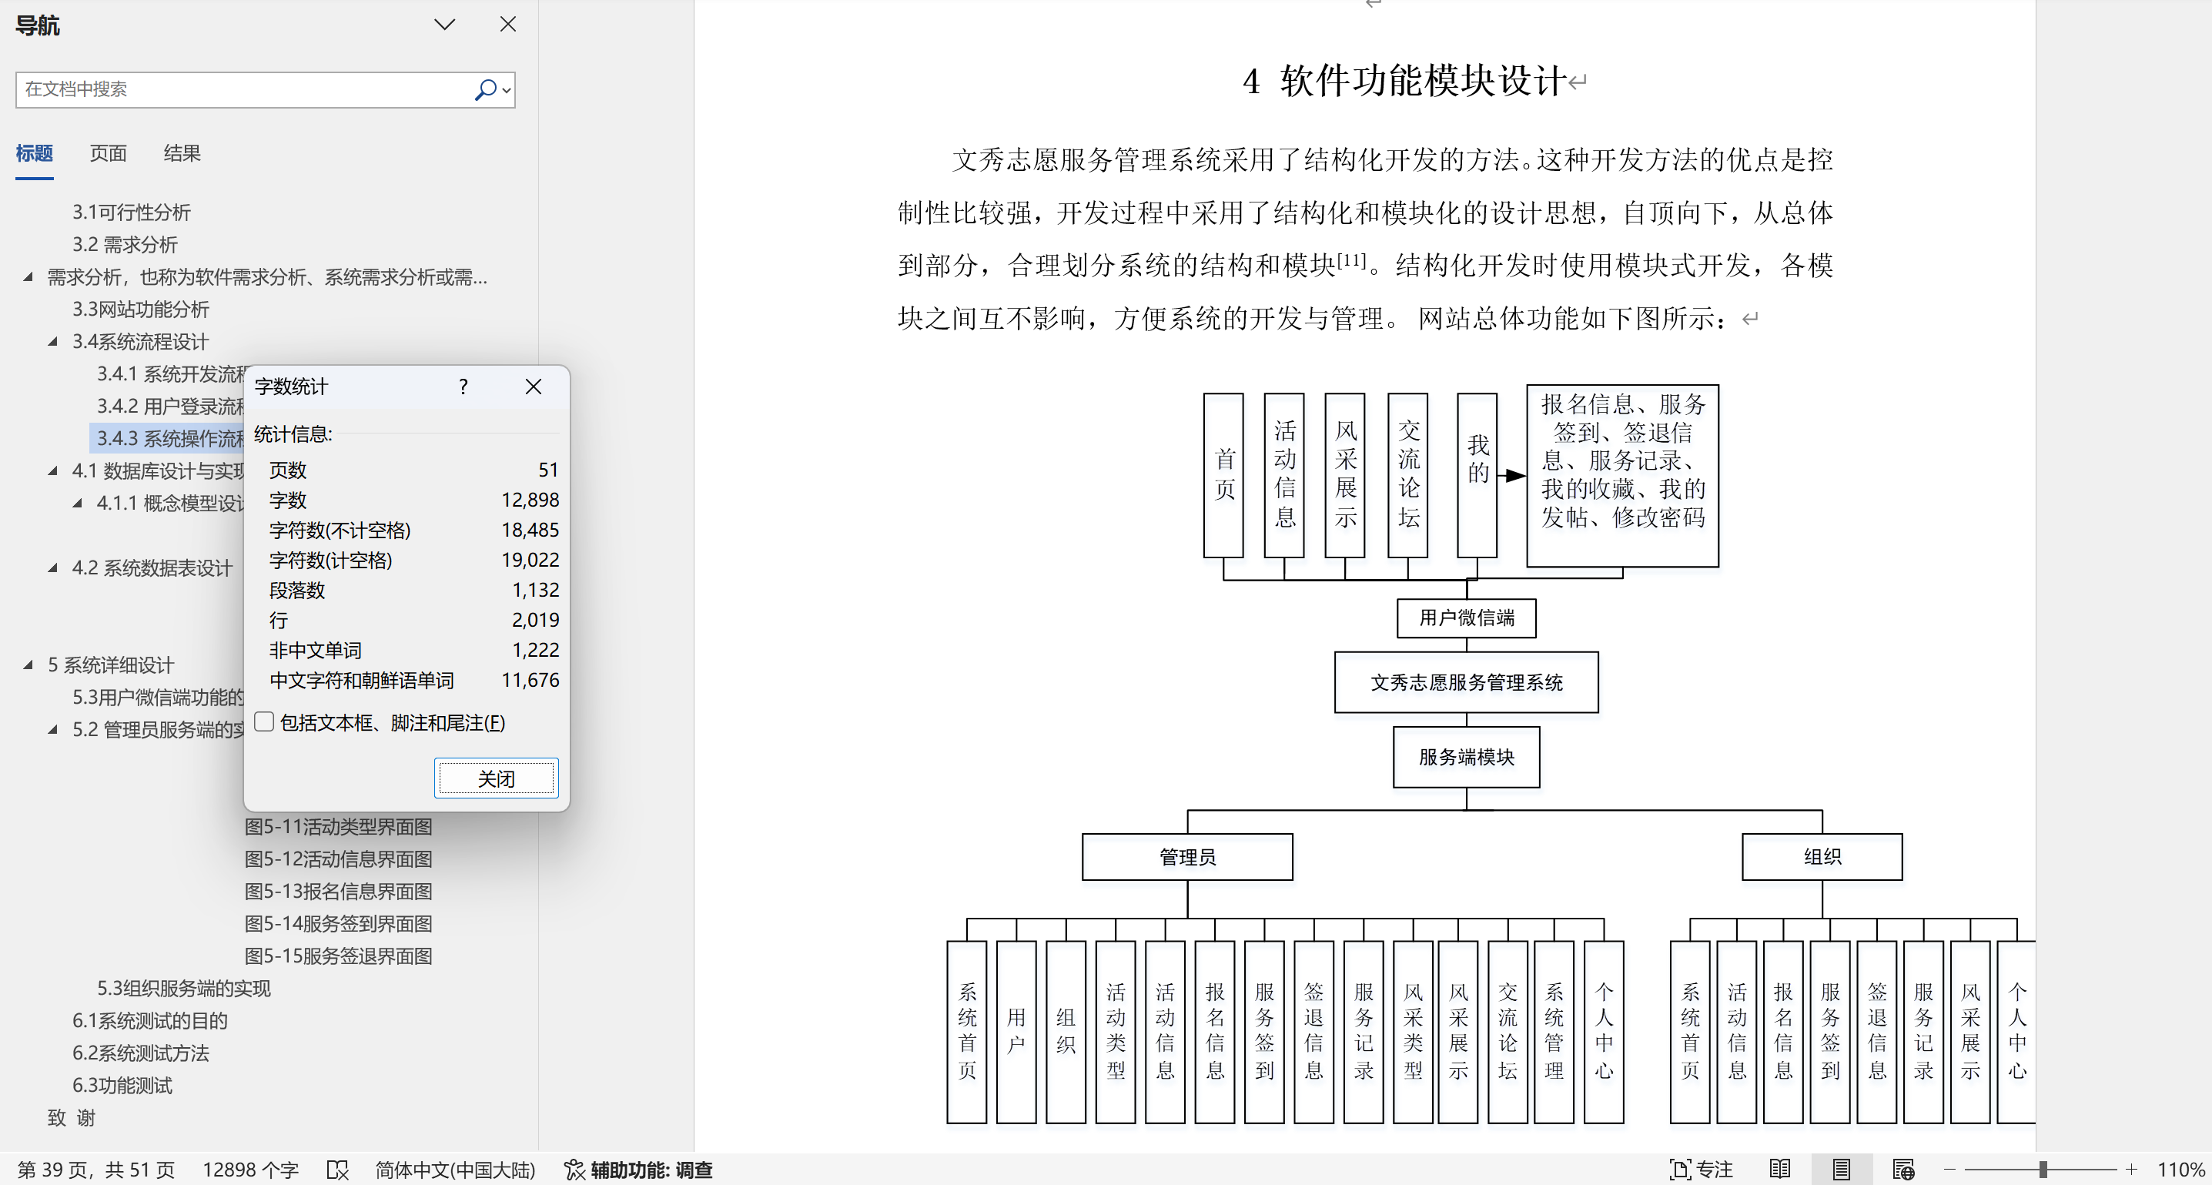Switch to Print Layout view icon
Screen dimensions: 2212x1185
(1841, 1170)
